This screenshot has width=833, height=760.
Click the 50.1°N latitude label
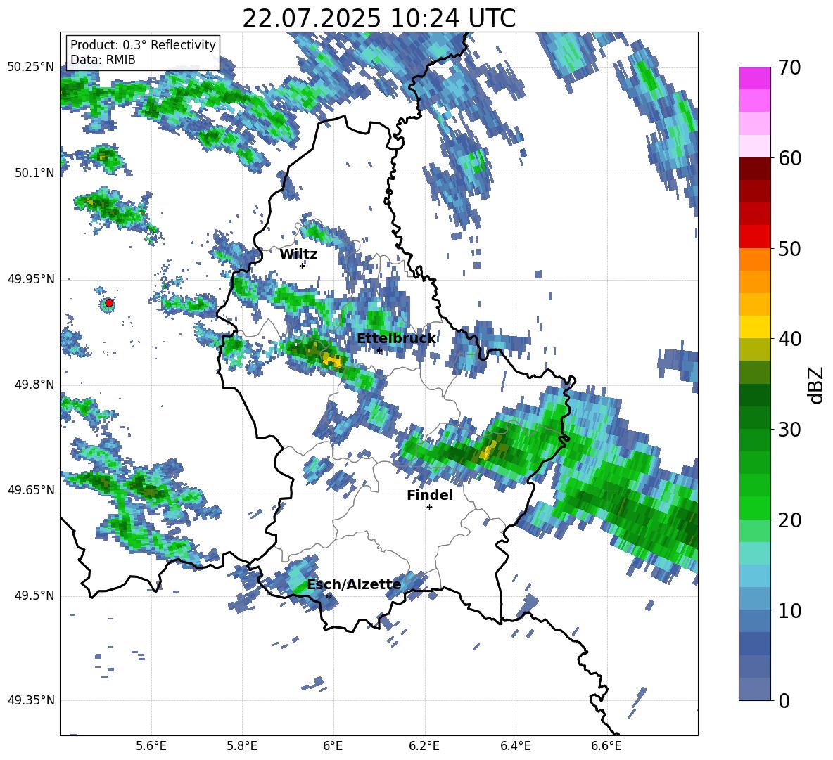34,173
